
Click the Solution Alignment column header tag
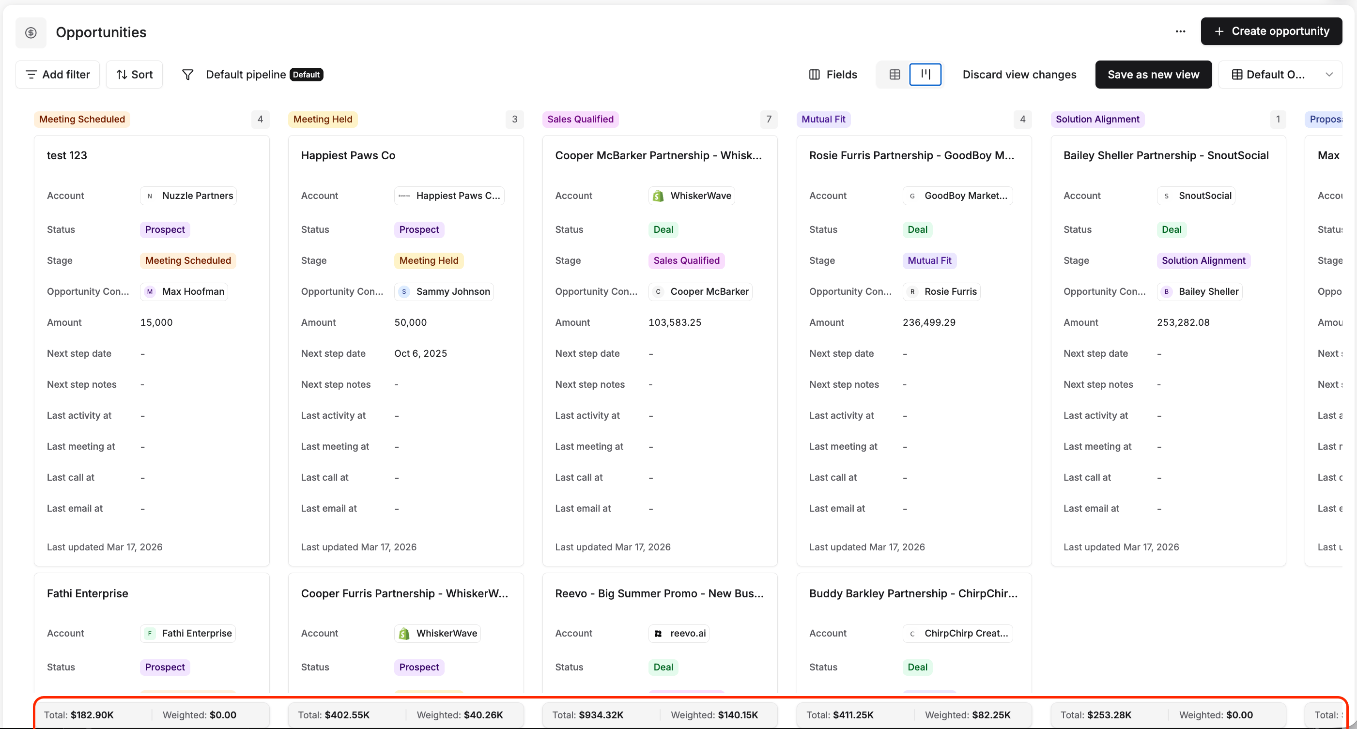(x=1097, y=119)
